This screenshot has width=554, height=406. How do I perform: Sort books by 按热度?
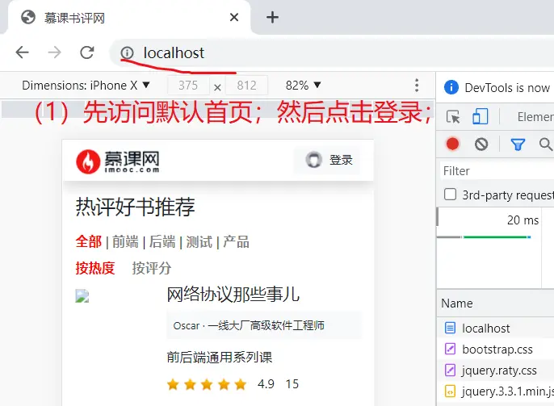pos(95,268)
